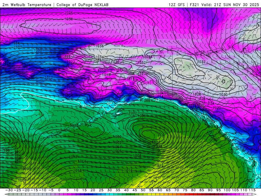Click the 55 color scale label
Viewport: 261px width, 196px height.
pos(151,190)
